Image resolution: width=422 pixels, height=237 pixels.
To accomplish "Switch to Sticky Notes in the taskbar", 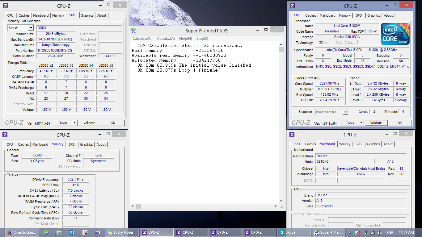I will (x=121, y=232).
